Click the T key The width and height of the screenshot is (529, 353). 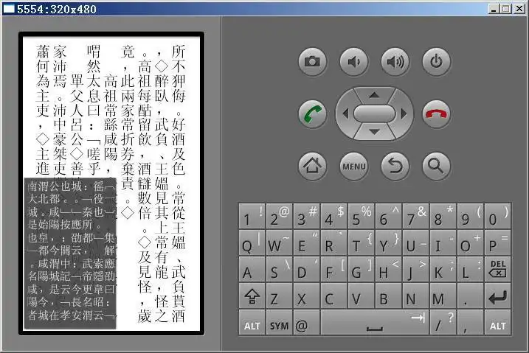pyautogui.click(x=362, y=243)
